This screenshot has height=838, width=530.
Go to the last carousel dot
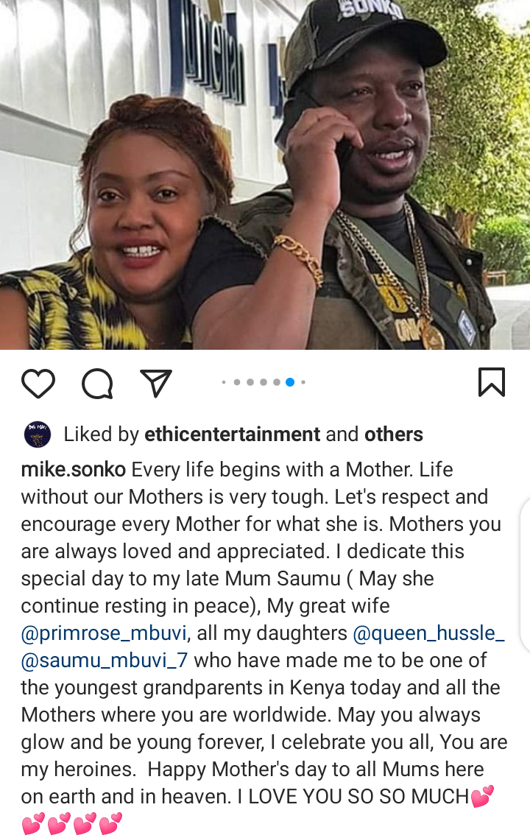coord(303,382)
